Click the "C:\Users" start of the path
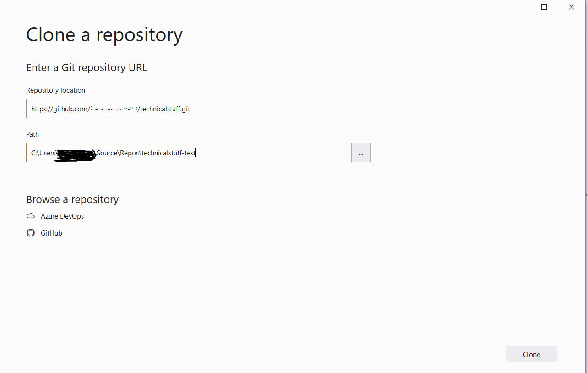The width and height of the screenshot is (587, 373). coord(43,153)
